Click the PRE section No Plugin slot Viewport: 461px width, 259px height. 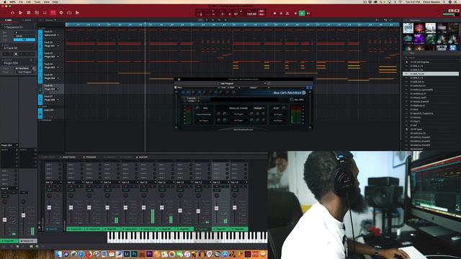coord(204,120)
